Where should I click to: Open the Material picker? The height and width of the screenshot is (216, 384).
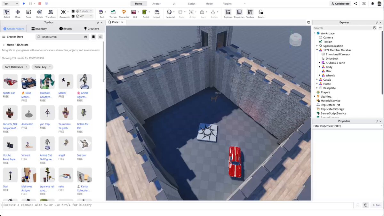tap(170, 13)
